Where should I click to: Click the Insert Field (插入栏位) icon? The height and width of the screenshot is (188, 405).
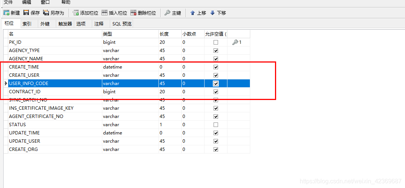click(x=105, y=13)
